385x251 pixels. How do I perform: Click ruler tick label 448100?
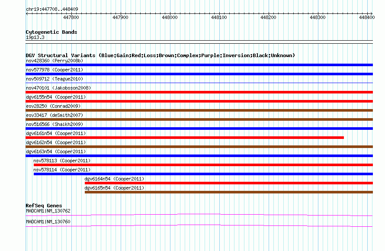point(219,17)
